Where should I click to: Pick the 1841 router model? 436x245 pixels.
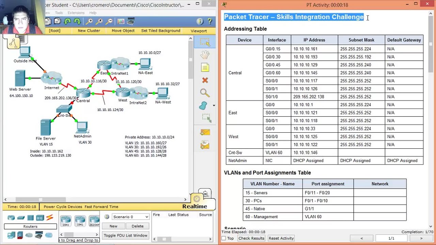point(65,221)
